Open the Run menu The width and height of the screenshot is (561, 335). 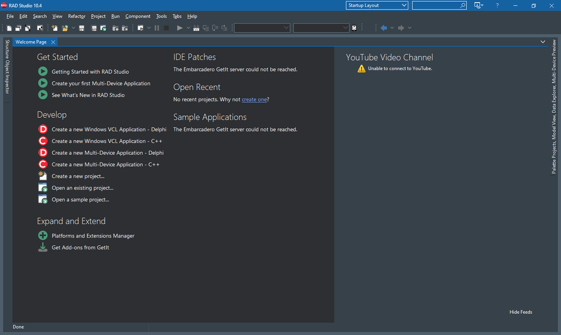(x=115, y=16)
